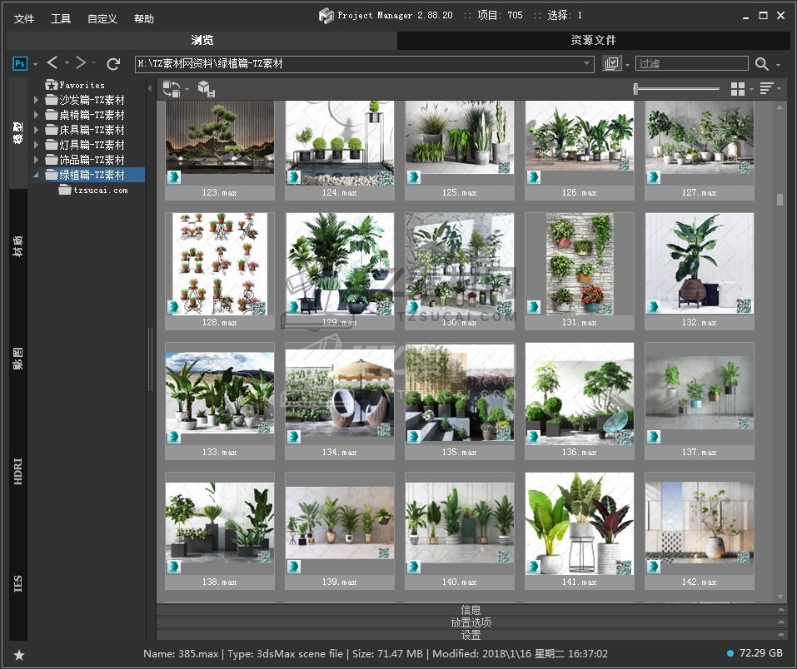Switch to the 资源文件 tab
This screenshot has width=797, height=669.
point(593,40)
